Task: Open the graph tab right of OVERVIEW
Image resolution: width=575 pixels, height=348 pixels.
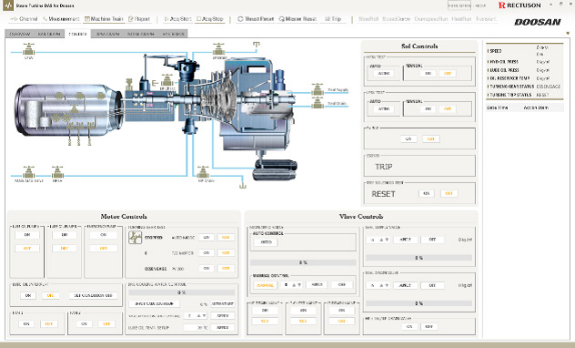Action: pyautogui.click(x=49, y=34)
